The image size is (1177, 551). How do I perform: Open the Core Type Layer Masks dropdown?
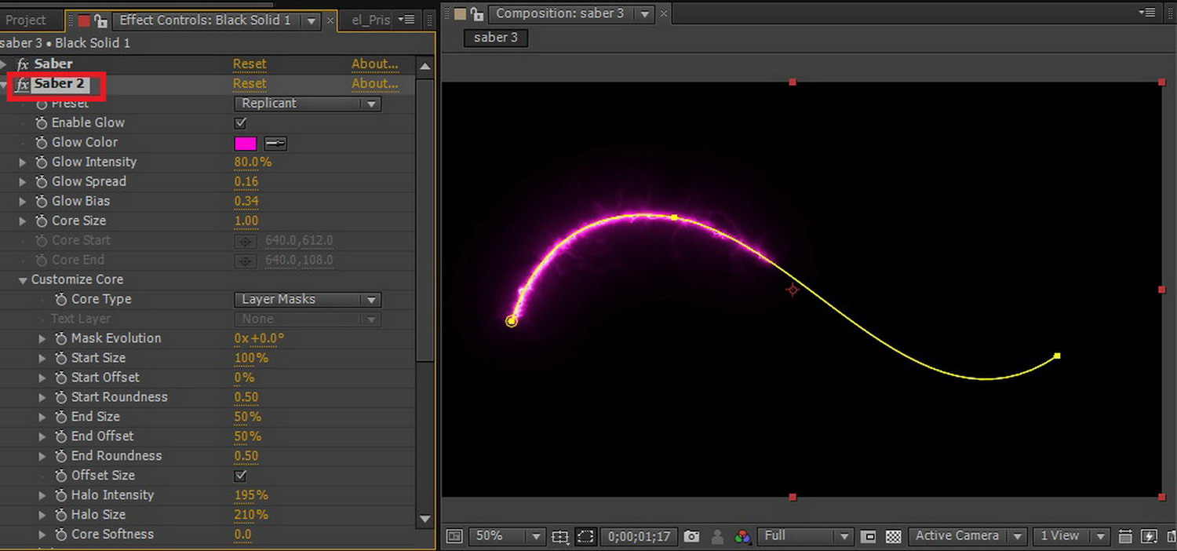[x=308, y=300]
